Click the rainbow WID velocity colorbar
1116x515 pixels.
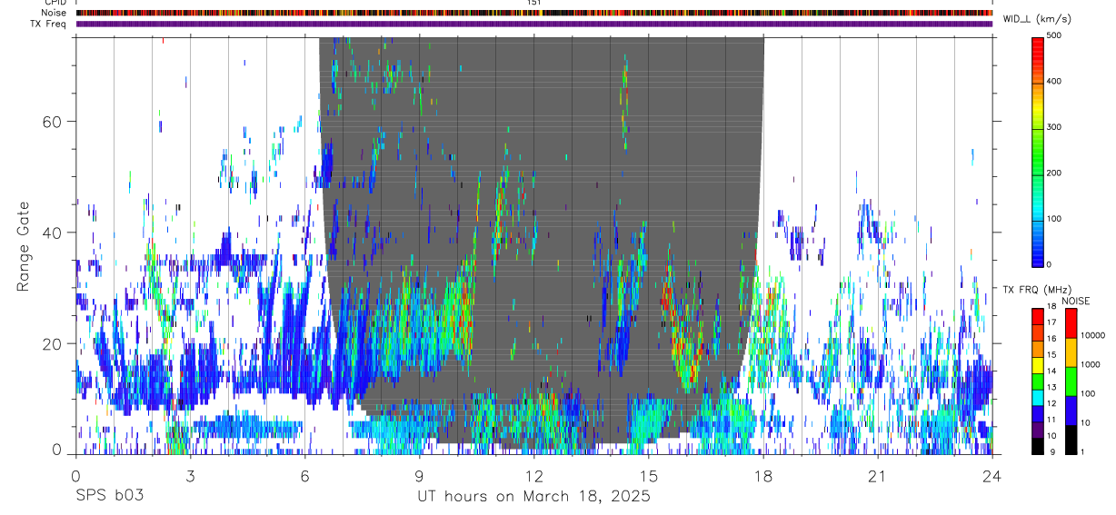pos(1039,151)
